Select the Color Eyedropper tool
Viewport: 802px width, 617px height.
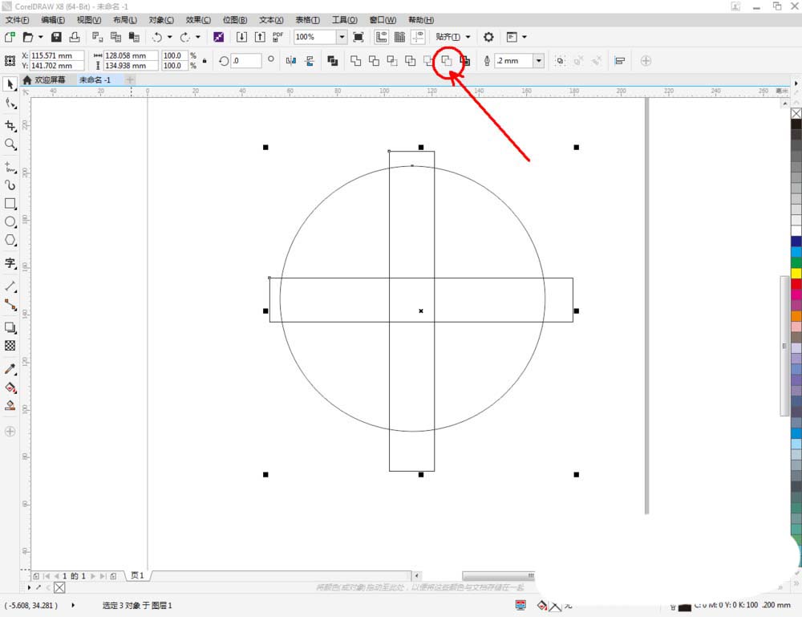click(10, 369)
